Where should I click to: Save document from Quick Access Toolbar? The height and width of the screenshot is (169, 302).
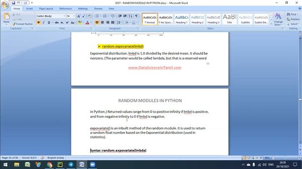[x=13, y=3]
